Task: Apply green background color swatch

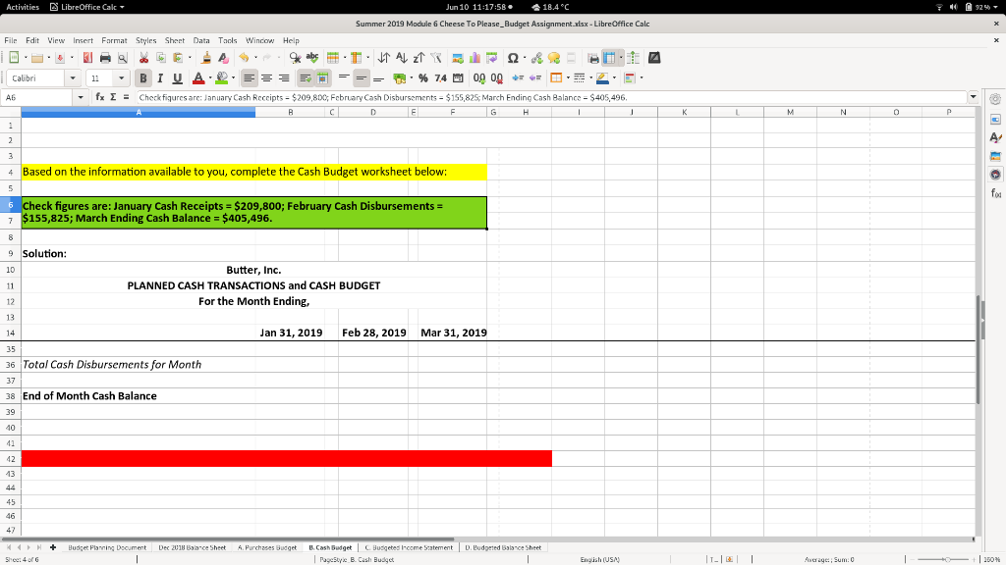Action: 222,78
